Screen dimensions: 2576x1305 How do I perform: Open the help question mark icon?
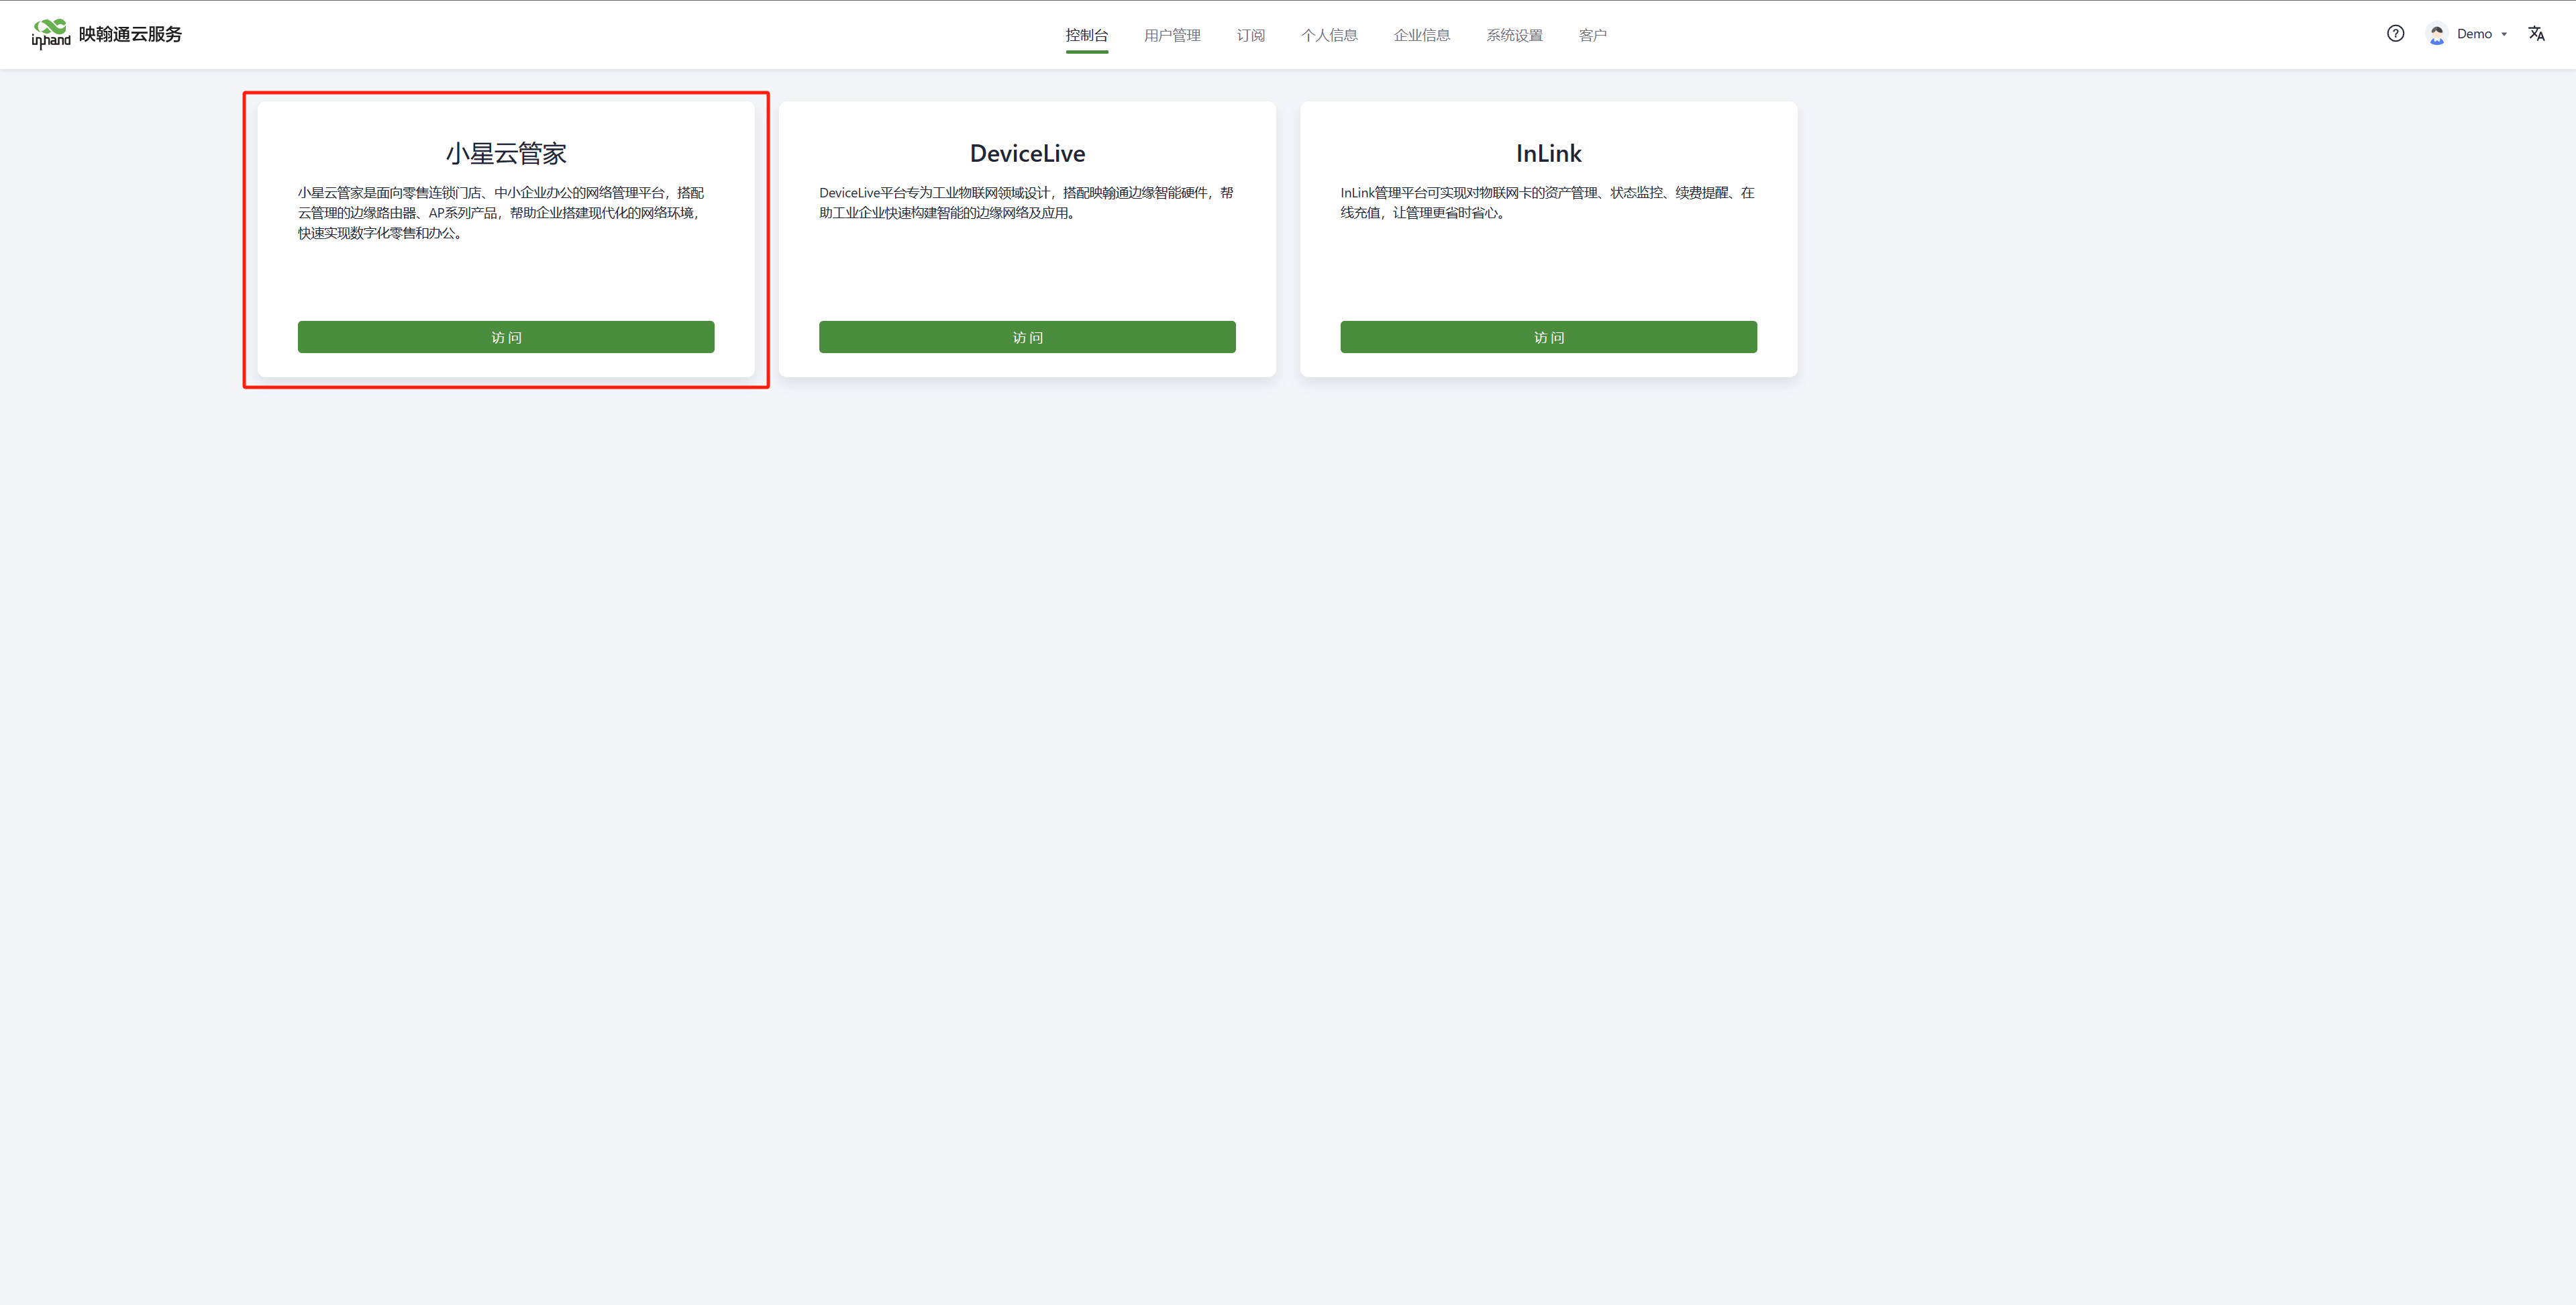click(2395, 34)
